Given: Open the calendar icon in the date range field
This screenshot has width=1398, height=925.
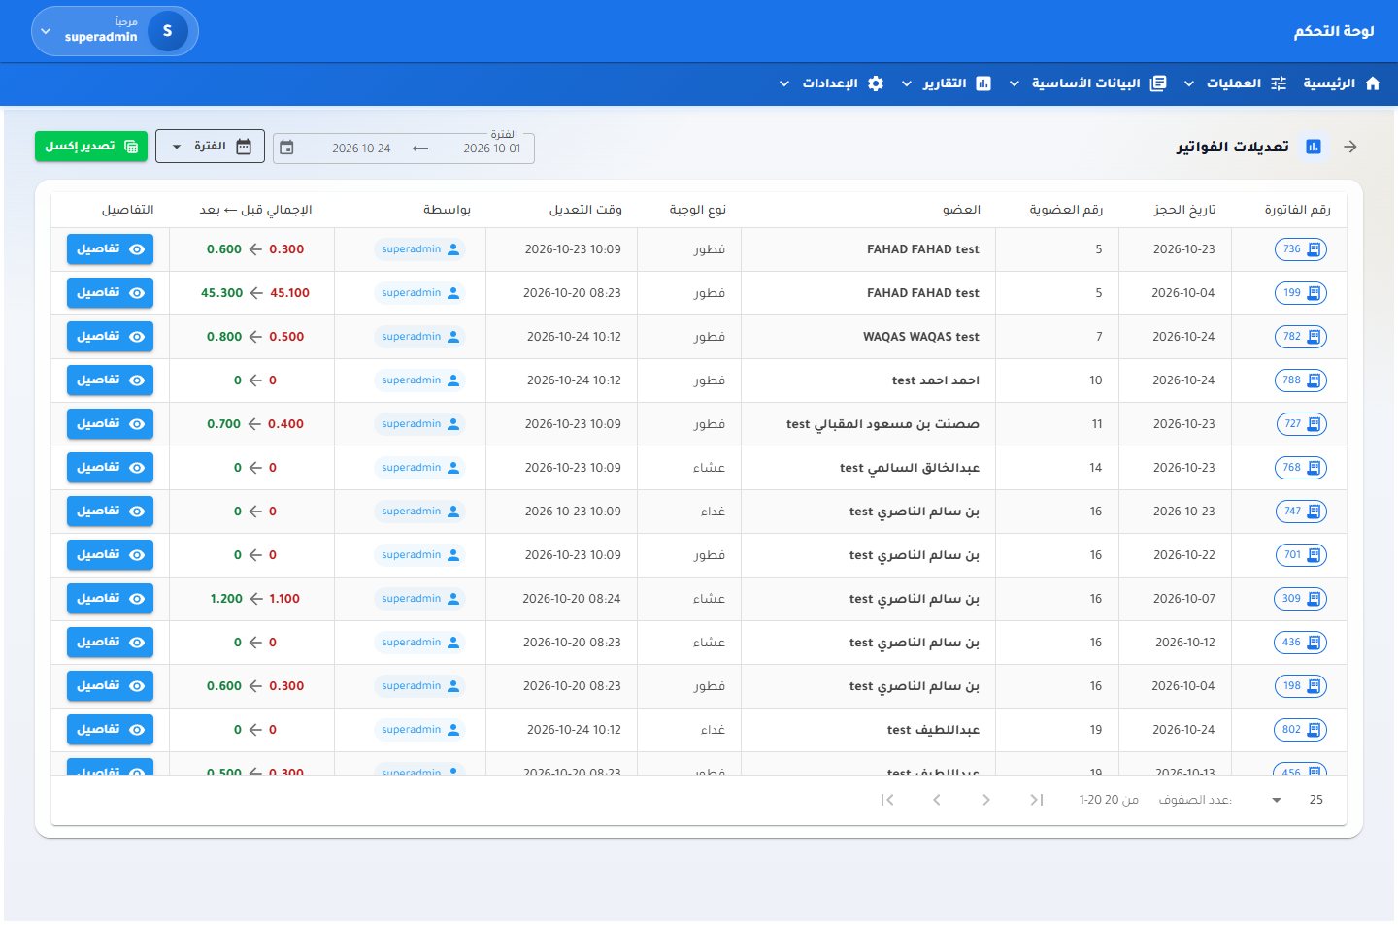Looking at the screenshot, I should coord(286,148).
